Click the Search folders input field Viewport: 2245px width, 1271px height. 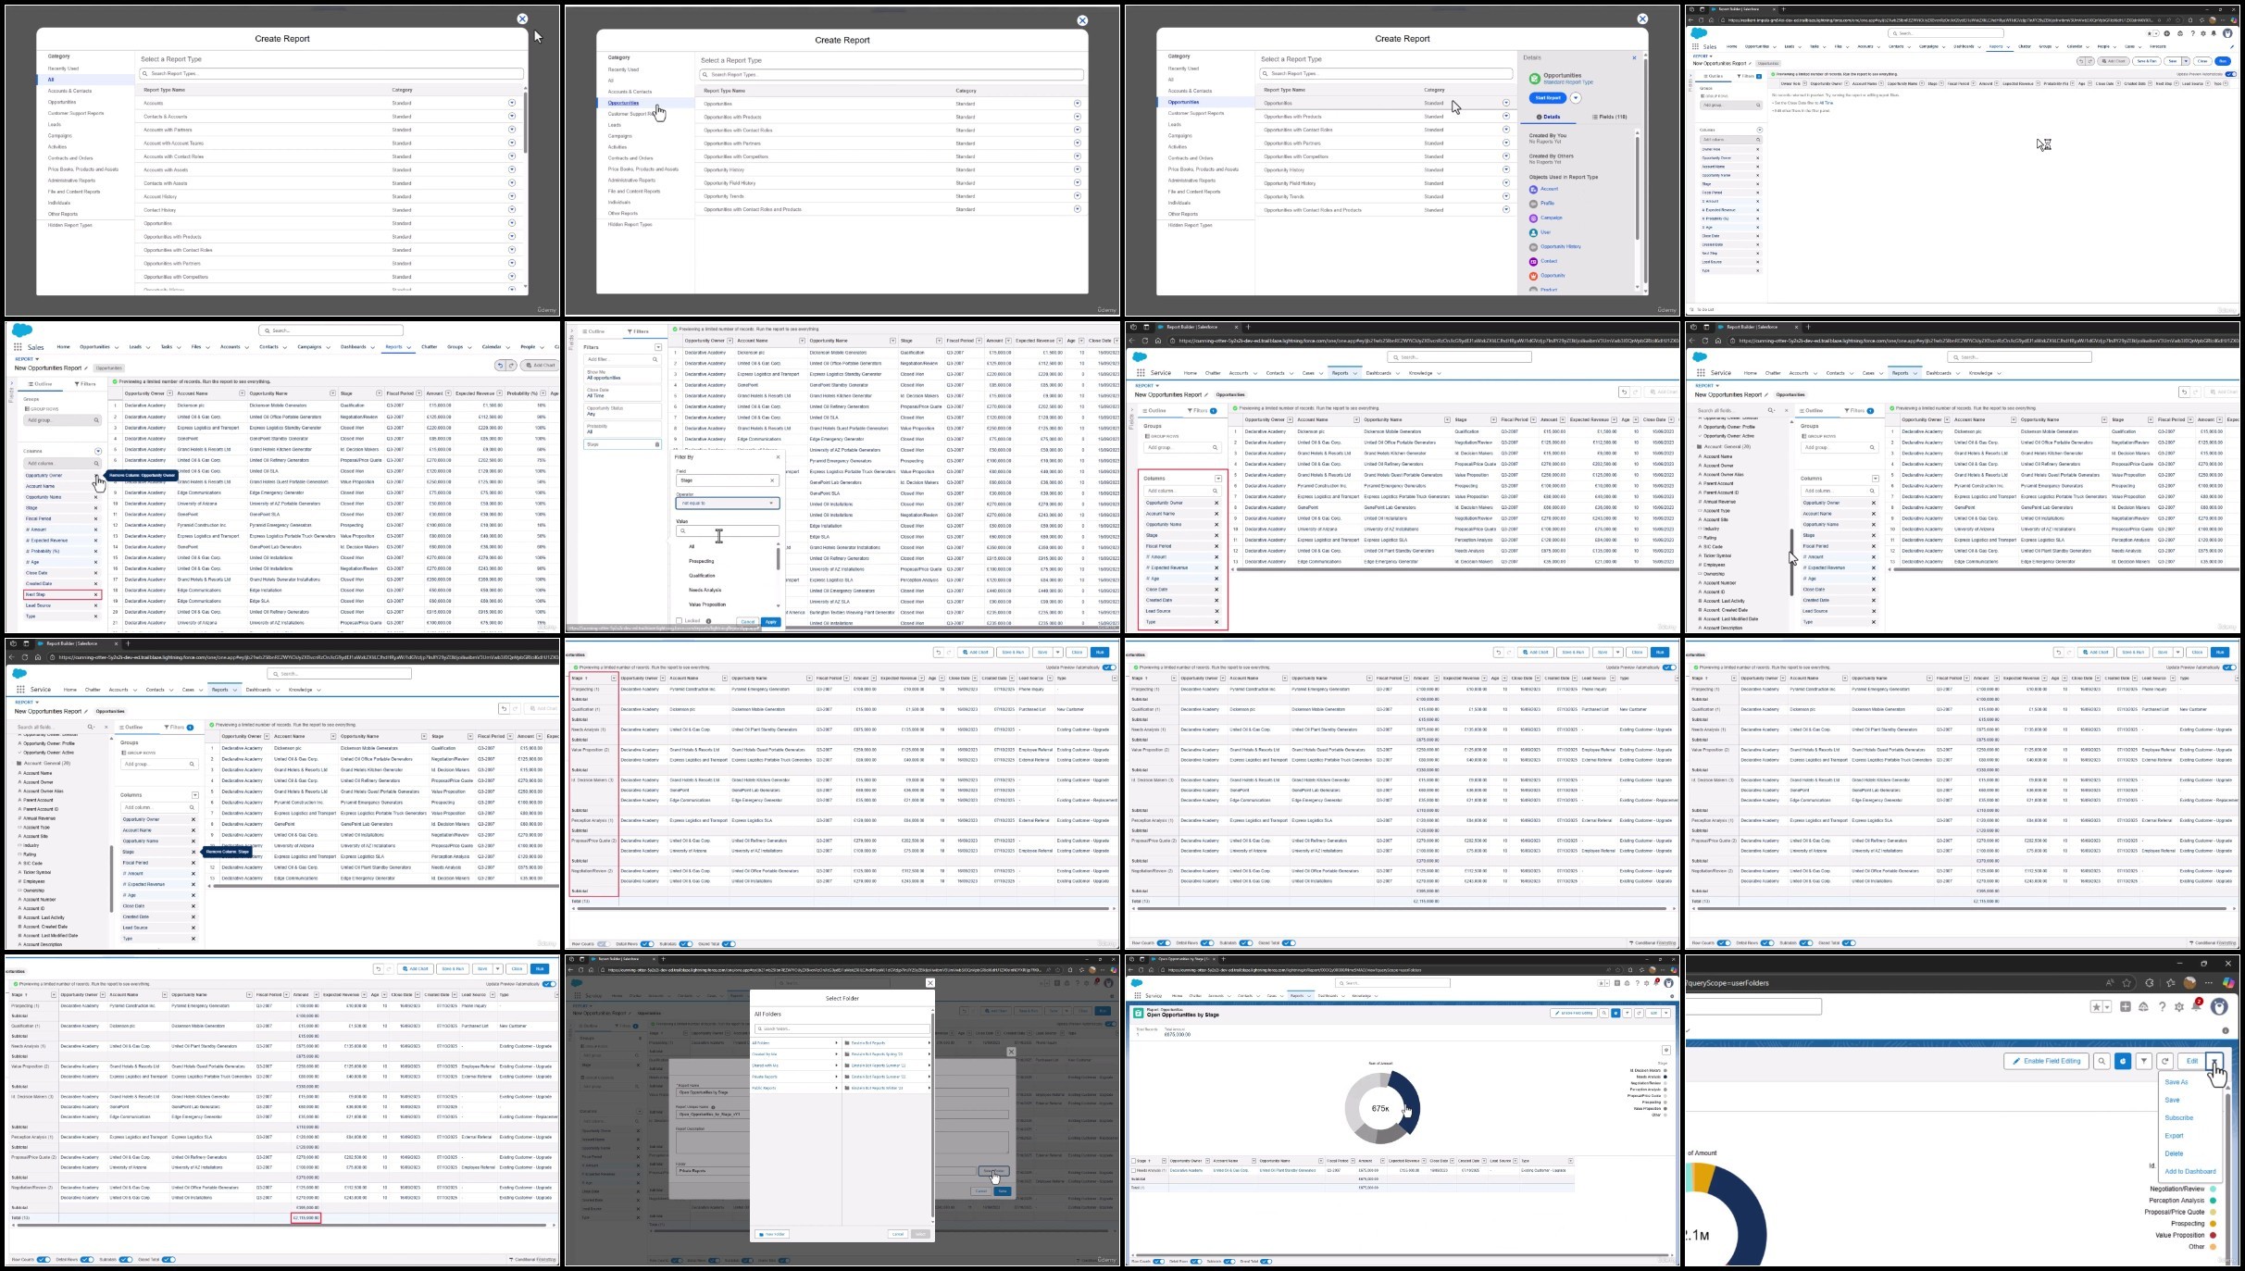tap(842, 1028)
